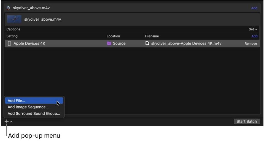Click the device icon for Apple Devices 4K

click(9, 43)
